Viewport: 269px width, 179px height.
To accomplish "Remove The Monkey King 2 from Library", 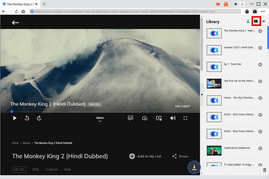I will [x=260, y=31].
